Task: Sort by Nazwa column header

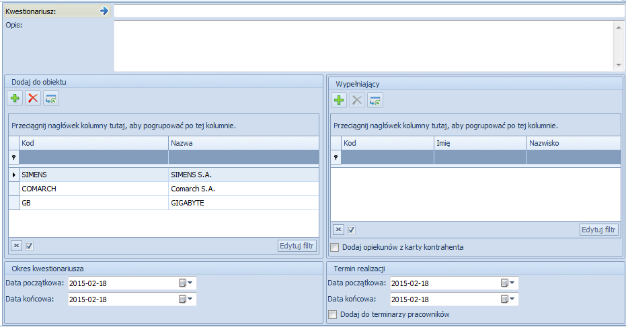Action: 243,143
